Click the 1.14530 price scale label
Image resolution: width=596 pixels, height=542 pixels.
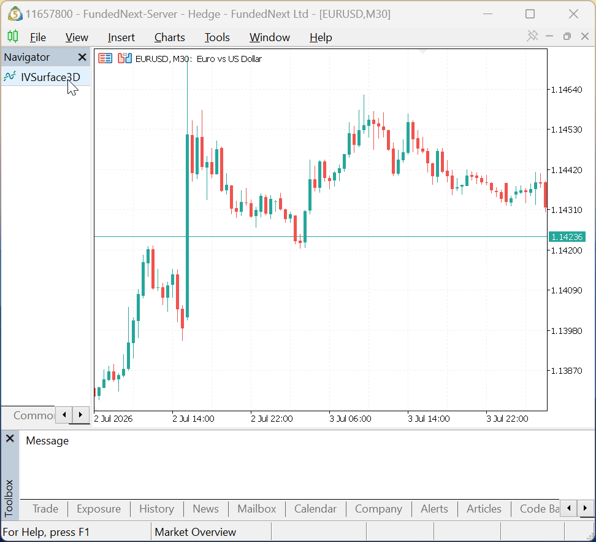coord(567,130)
